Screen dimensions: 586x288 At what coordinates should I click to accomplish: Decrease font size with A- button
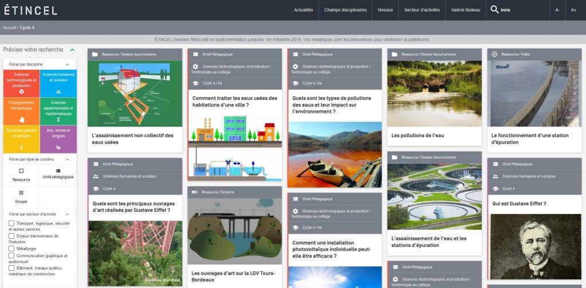point(557,10)
